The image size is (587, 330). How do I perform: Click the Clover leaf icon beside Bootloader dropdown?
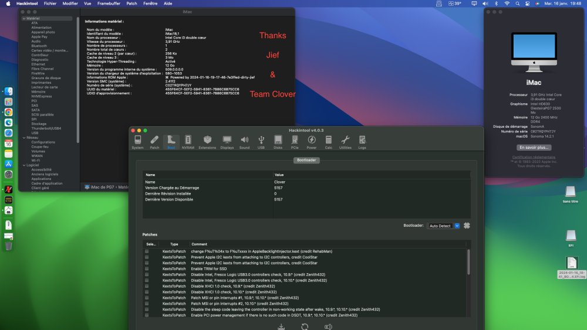(x=467, y=226)
